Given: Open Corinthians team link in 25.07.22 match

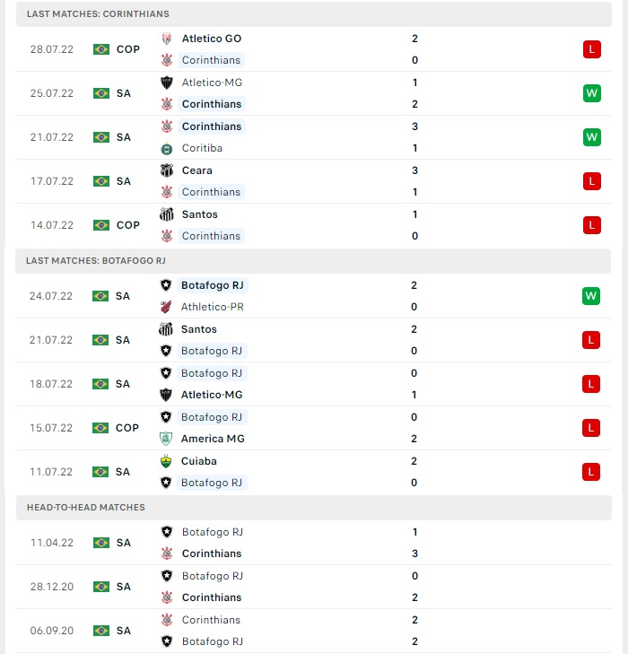Looking at the screenshot, I should [x=212, y=104].
